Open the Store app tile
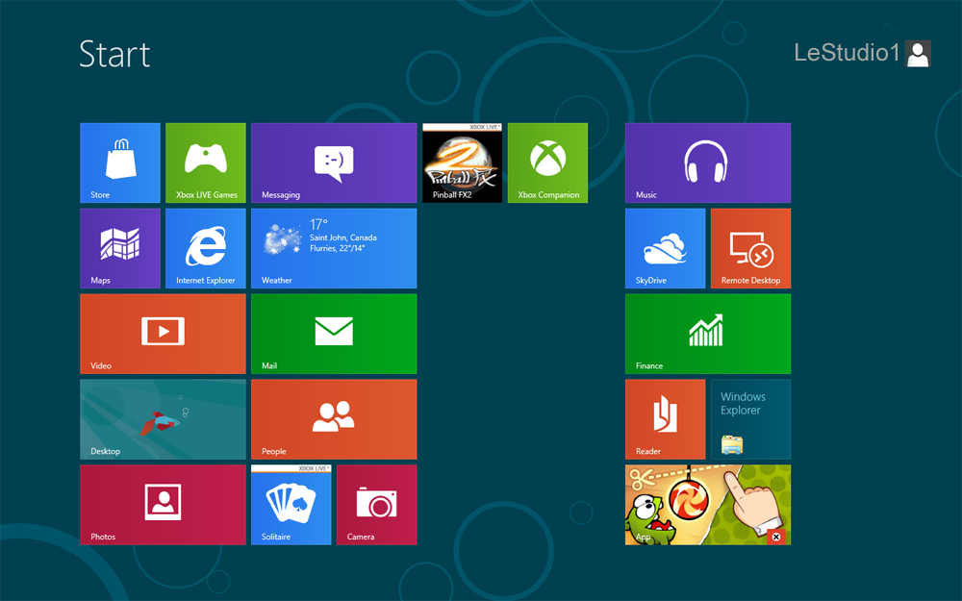 [x=119, y=163]
